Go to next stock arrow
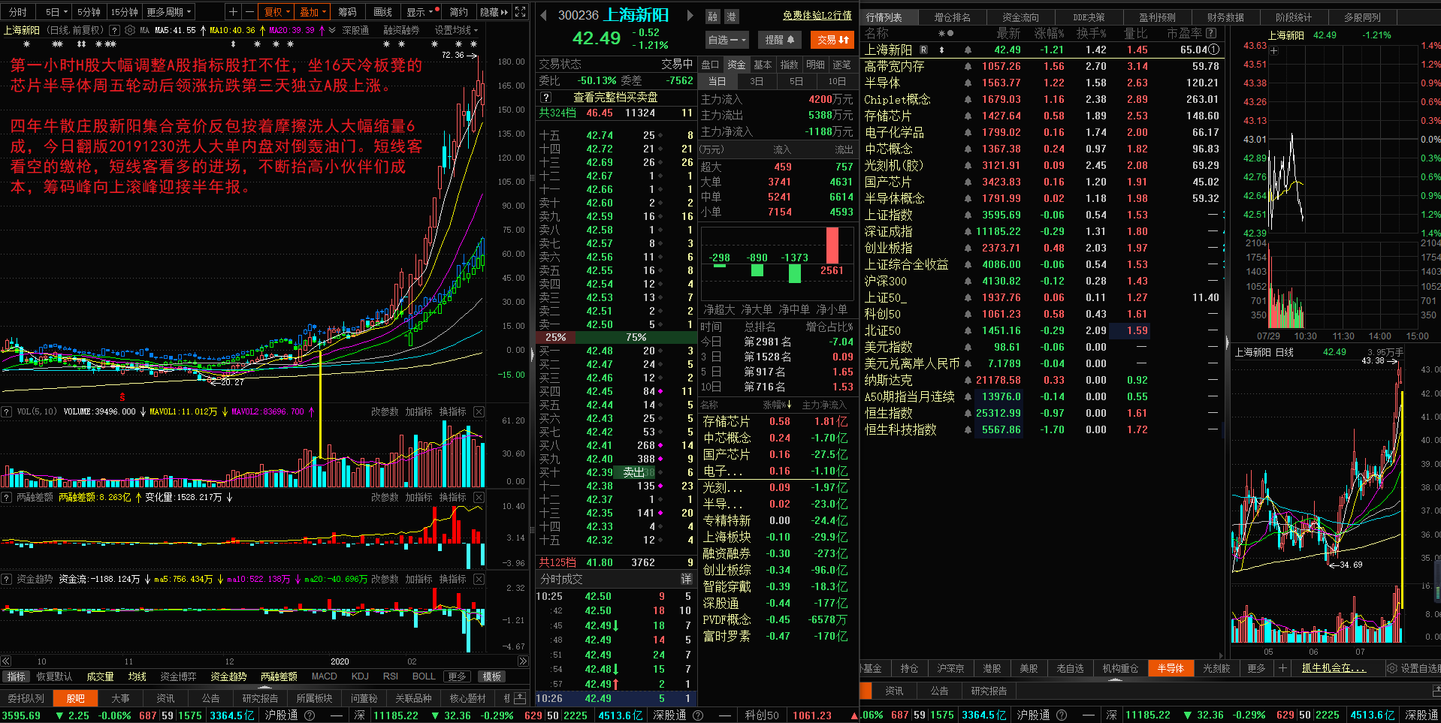 click(690, 15)
